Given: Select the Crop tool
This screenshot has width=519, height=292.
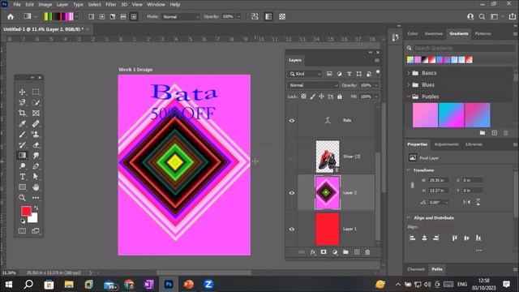Looking at the screenshot, I should (x=22, y=114).
